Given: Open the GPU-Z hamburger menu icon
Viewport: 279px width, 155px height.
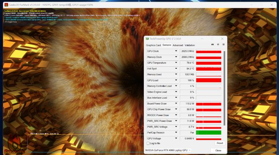Looking at the screenshot, I should [x=224, y=45].
